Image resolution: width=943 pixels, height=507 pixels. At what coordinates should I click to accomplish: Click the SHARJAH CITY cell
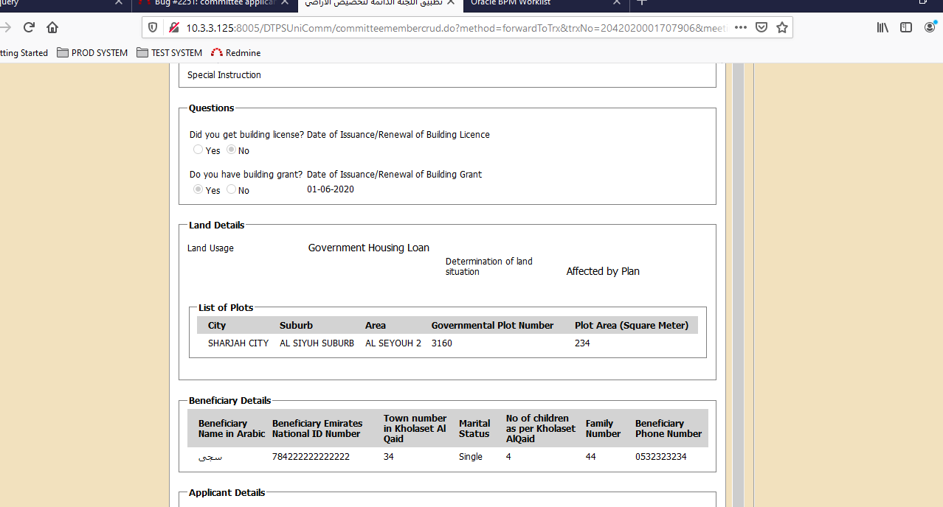pyautogui.click(x=238, y=343)
